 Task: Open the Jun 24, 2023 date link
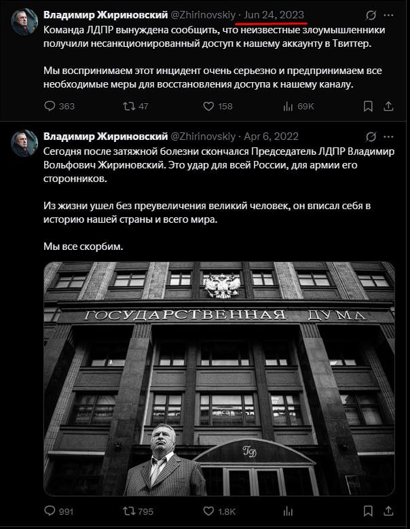(x=274, y=15)
